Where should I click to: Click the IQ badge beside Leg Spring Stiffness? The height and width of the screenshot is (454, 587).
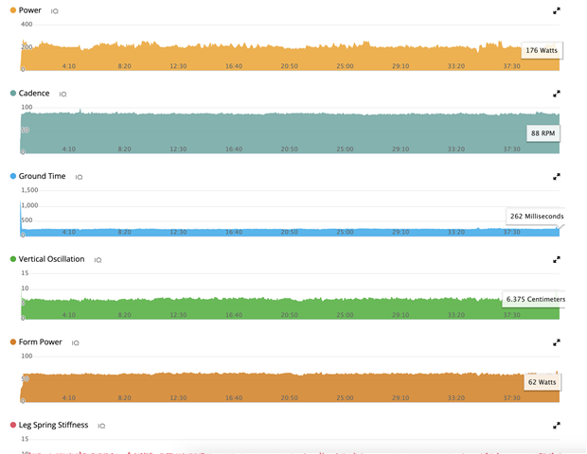pos(101,427)
